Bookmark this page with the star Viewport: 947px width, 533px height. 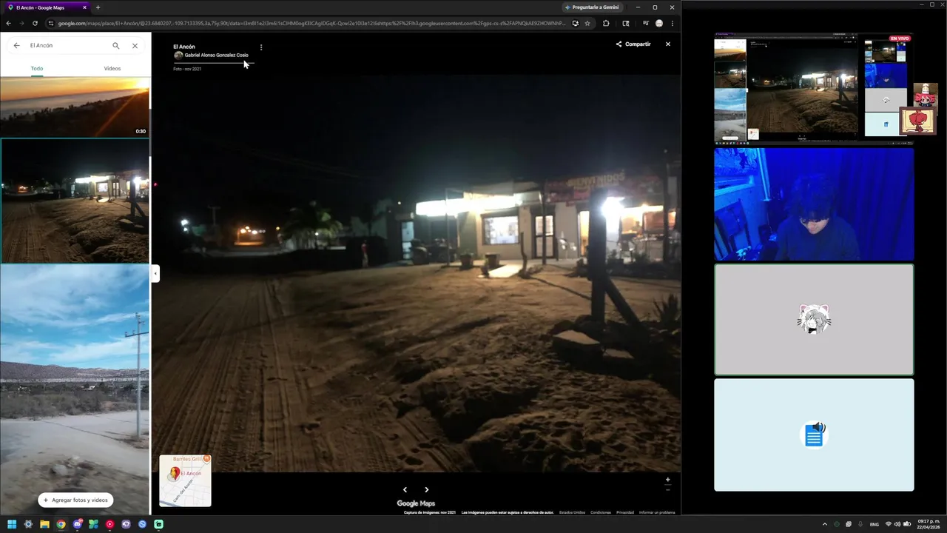point(587,23)
